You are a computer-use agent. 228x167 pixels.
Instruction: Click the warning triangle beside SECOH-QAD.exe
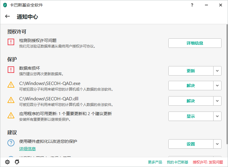(x=11, y=85)
